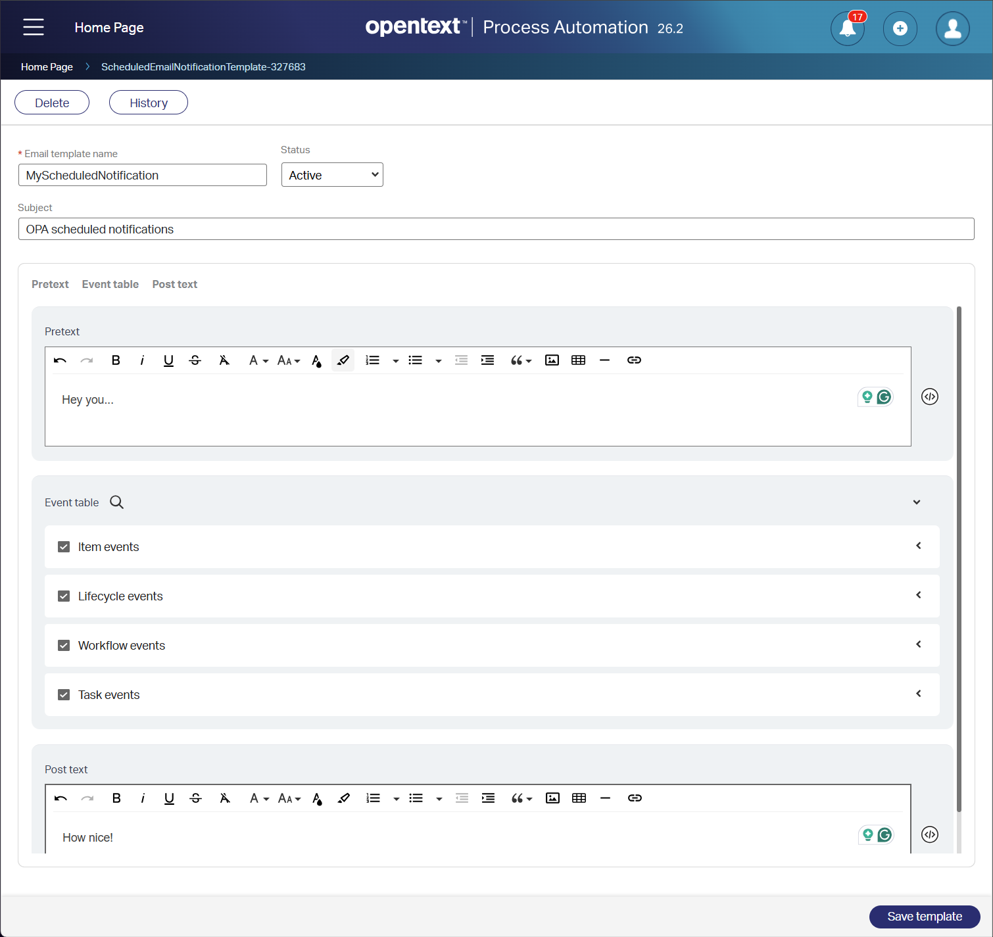Image resolution: width=993 pixels, height=937 pixels.
Task: Open source code view for Post text
Action: 930,834
